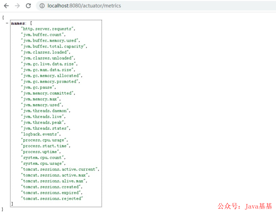Image resolution: width=276 pixels, height=213 pixels.
Task: Go back using the browser back arrow
Action: [6, 6]
